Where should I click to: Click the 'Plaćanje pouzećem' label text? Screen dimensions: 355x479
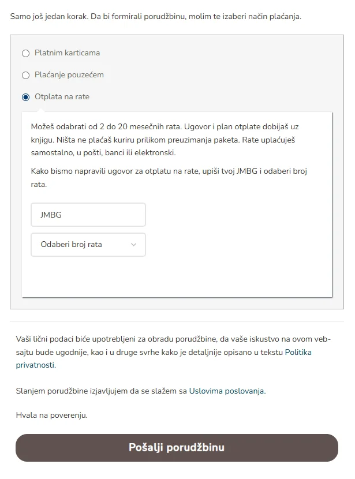(69, 75)
